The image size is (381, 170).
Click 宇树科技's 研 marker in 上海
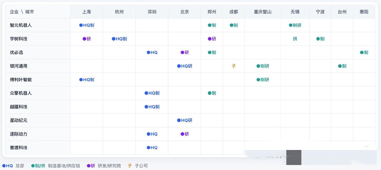tap(87, 39)
